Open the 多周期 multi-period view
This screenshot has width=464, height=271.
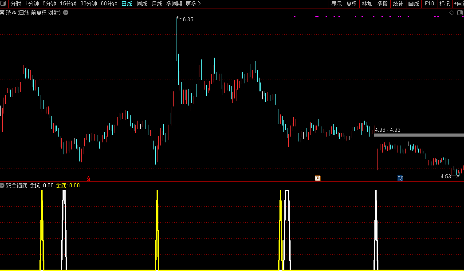174,4
